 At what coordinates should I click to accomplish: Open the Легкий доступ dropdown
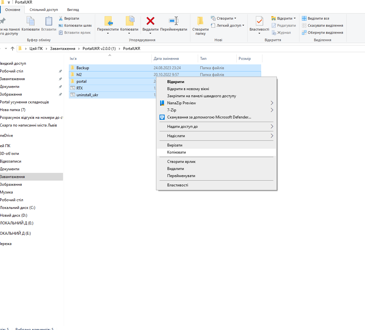click(x=228, y=25)
